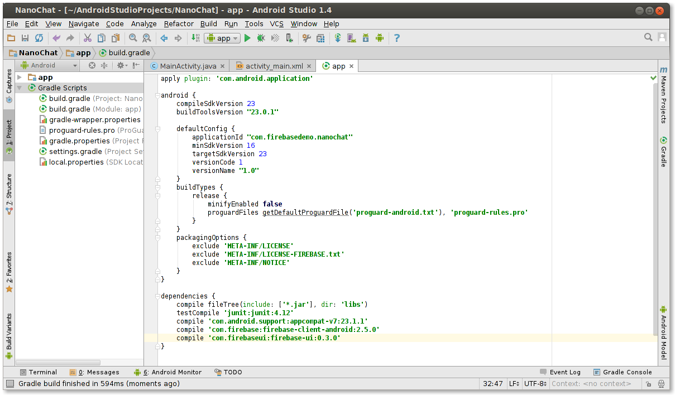Fold the defaultConfig block
The image size is (675, 395).
click(157, 129)
